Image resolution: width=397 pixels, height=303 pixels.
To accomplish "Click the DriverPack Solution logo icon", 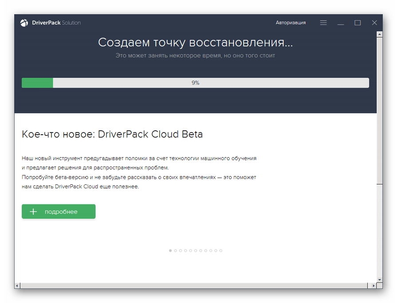I will [x=24, y=23].
